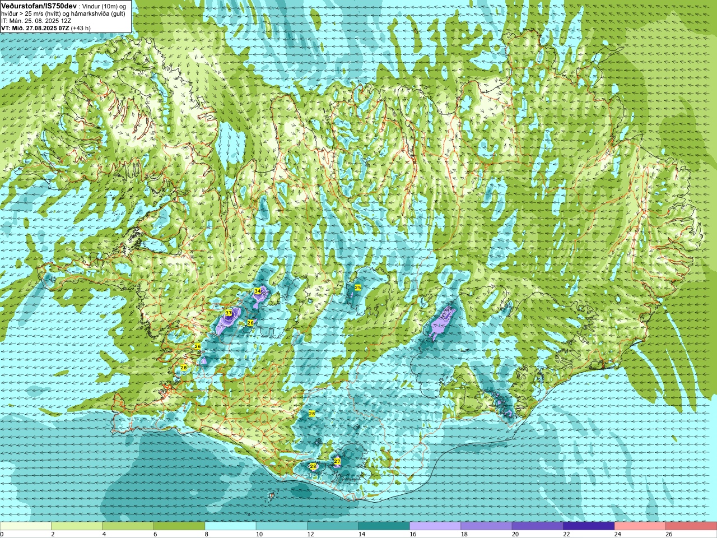Screen dimensions: 717x538
Task: Click the legend scale number 10
Action: 258,534
